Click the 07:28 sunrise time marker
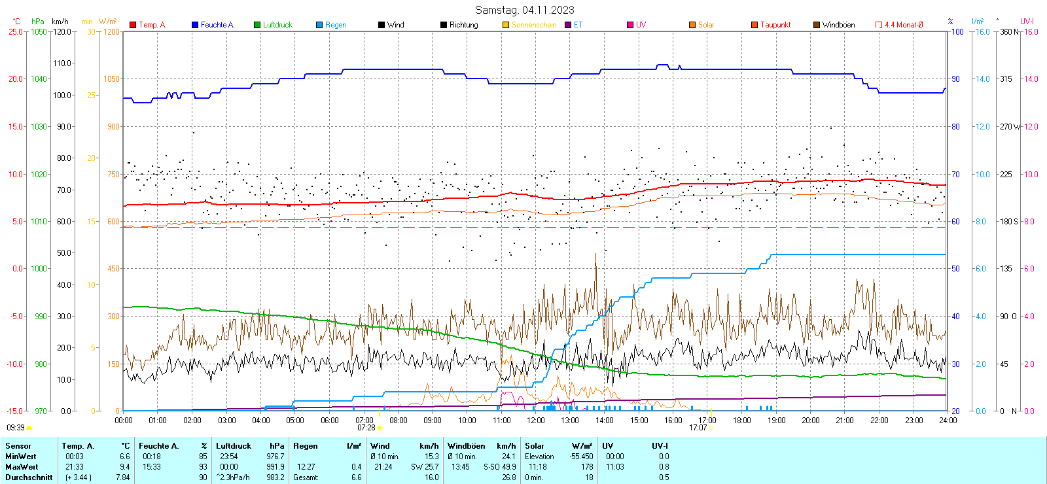Viewport: 1047px width, 484px height. 366,428
